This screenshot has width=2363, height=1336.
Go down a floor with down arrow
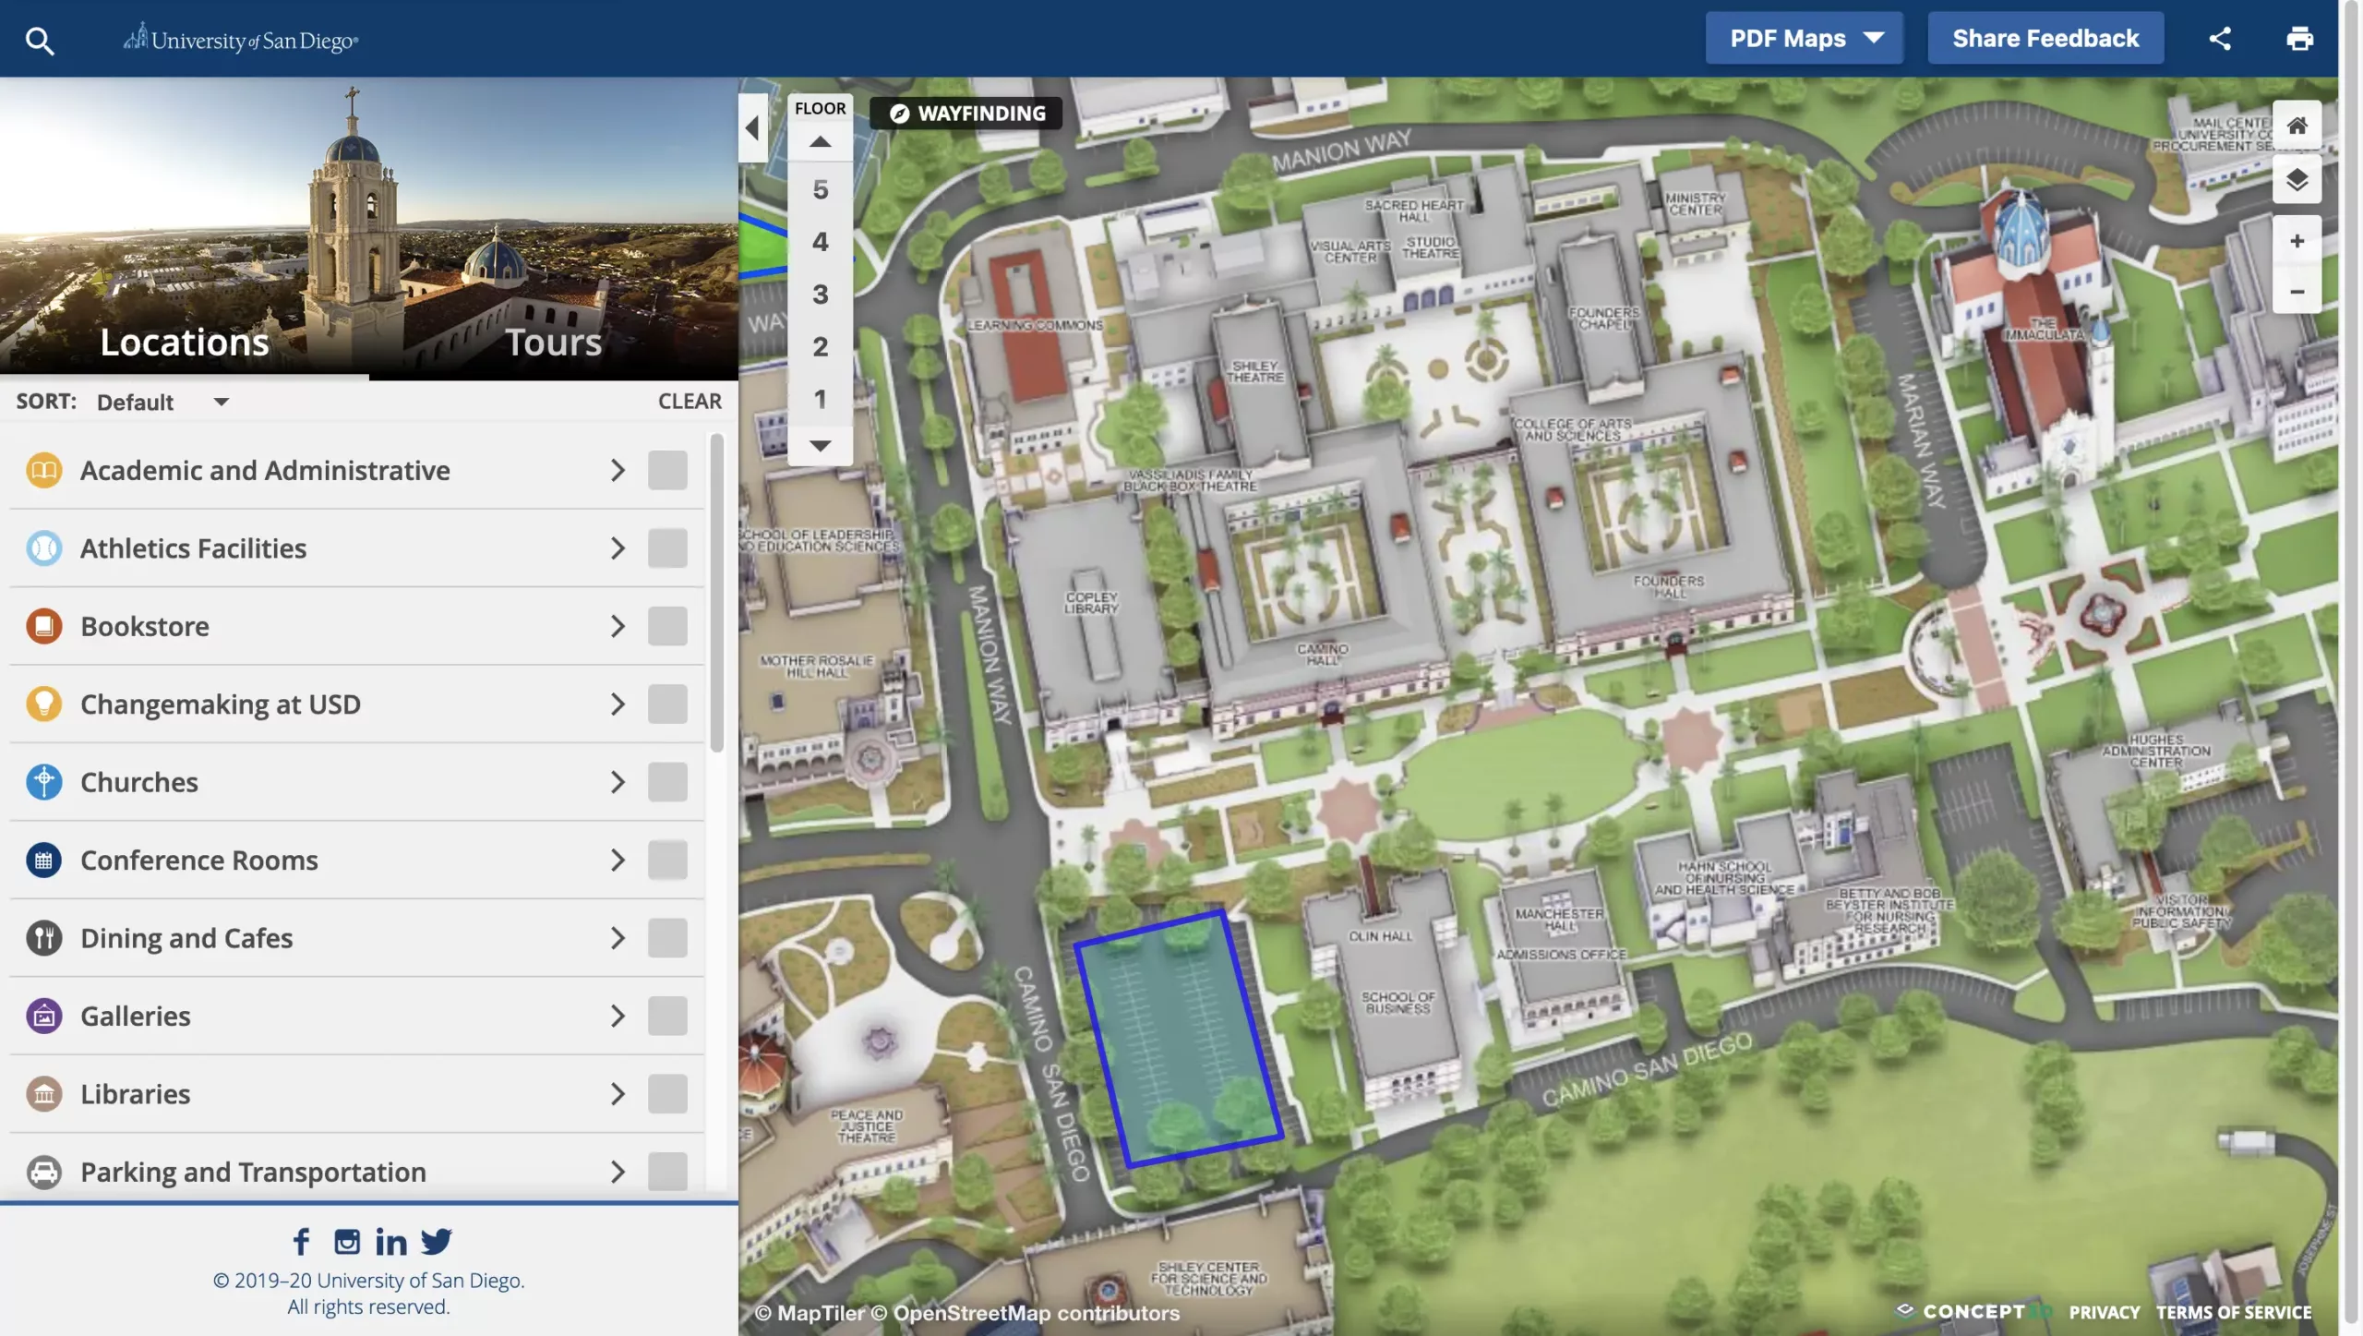(x=820, y=446)
